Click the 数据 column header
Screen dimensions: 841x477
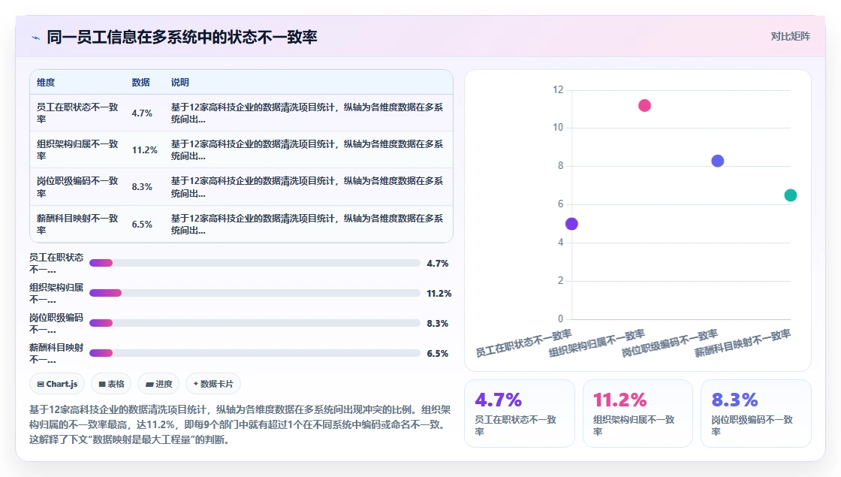click(x=140, y=82)
